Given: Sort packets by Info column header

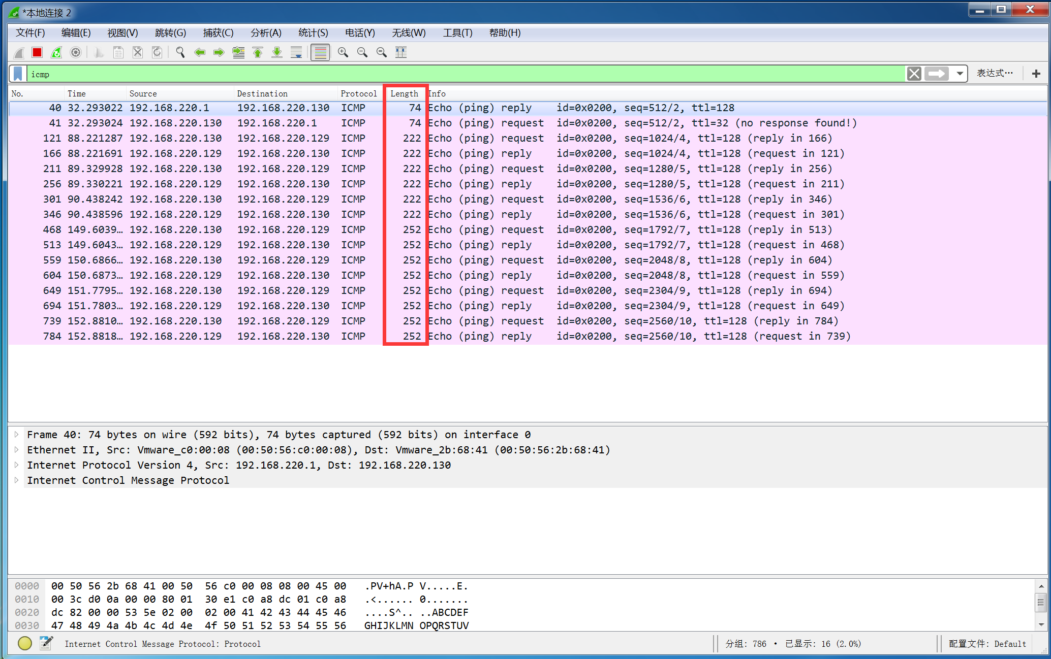Looking at the screenshot, I should (736, 93).
